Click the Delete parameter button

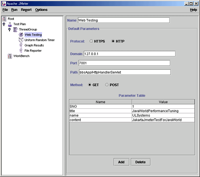(x=140, y=162)
